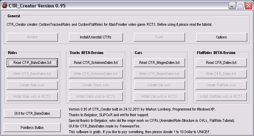Click Install Track.ovls in RCT3
The image size is (254, 136).
point(96,97)
